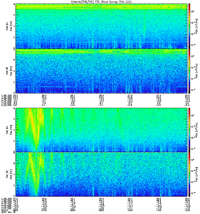Click the 0900 time tick label

click(101, 210)
